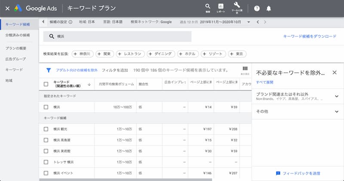Click the 横浜 観光 keyword text
Viewport: 344px width, 181px height.
tap(60, 129)
